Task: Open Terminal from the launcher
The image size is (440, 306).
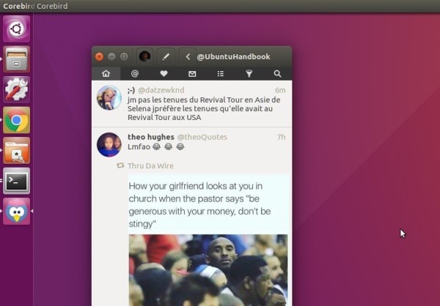Action: point(17,181)
